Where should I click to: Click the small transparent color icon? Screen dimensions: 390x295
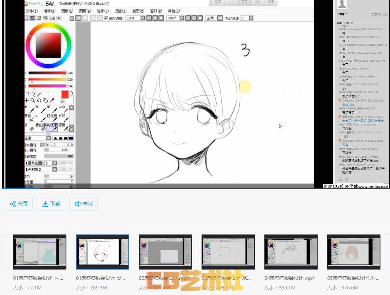coord(63,101)
